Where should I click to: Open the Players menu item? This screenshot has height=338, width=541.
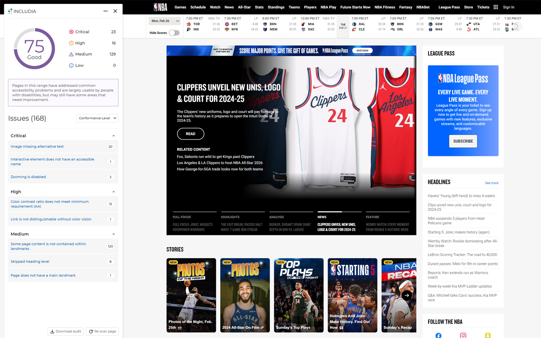[x=310, y=7]
